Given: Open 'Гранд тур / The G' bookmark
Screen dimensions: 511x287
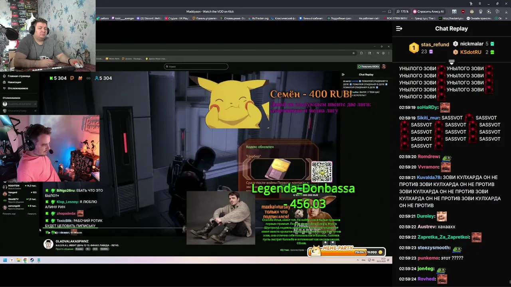Looking at the screenshot, I should tap(423, 18).
